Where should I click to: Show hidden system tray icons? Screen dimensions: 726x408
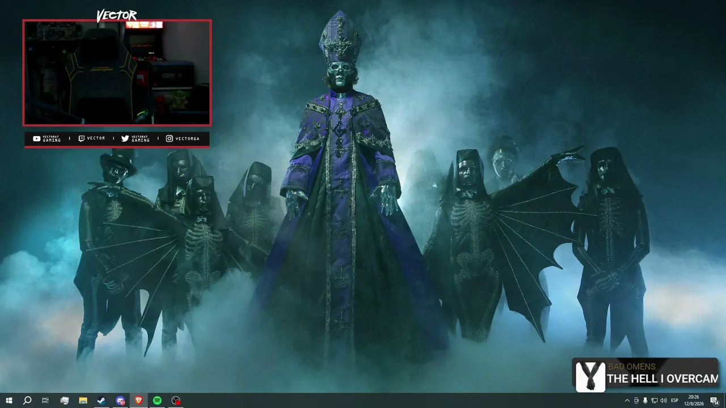point(627,401)
